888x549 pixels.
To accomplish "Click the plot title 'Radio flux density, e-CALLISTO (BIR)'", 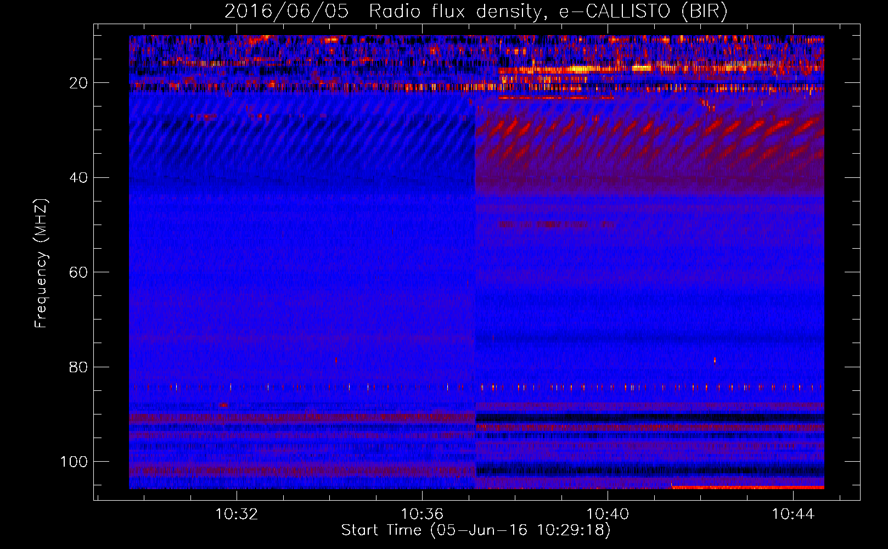I will tap(548, 11).
